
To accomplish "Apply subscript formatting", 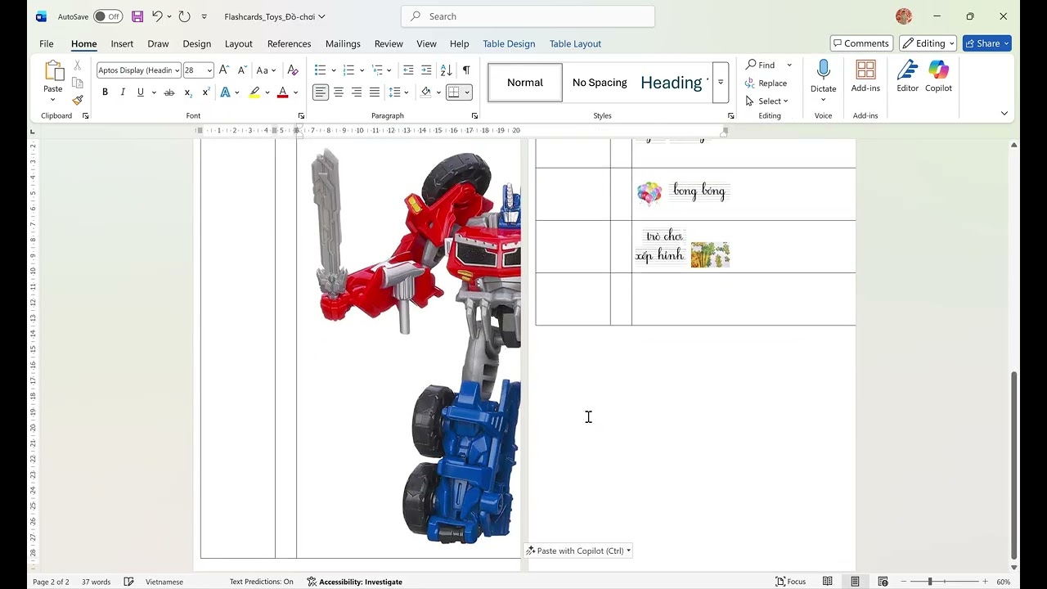I will [x=188, y=92].
